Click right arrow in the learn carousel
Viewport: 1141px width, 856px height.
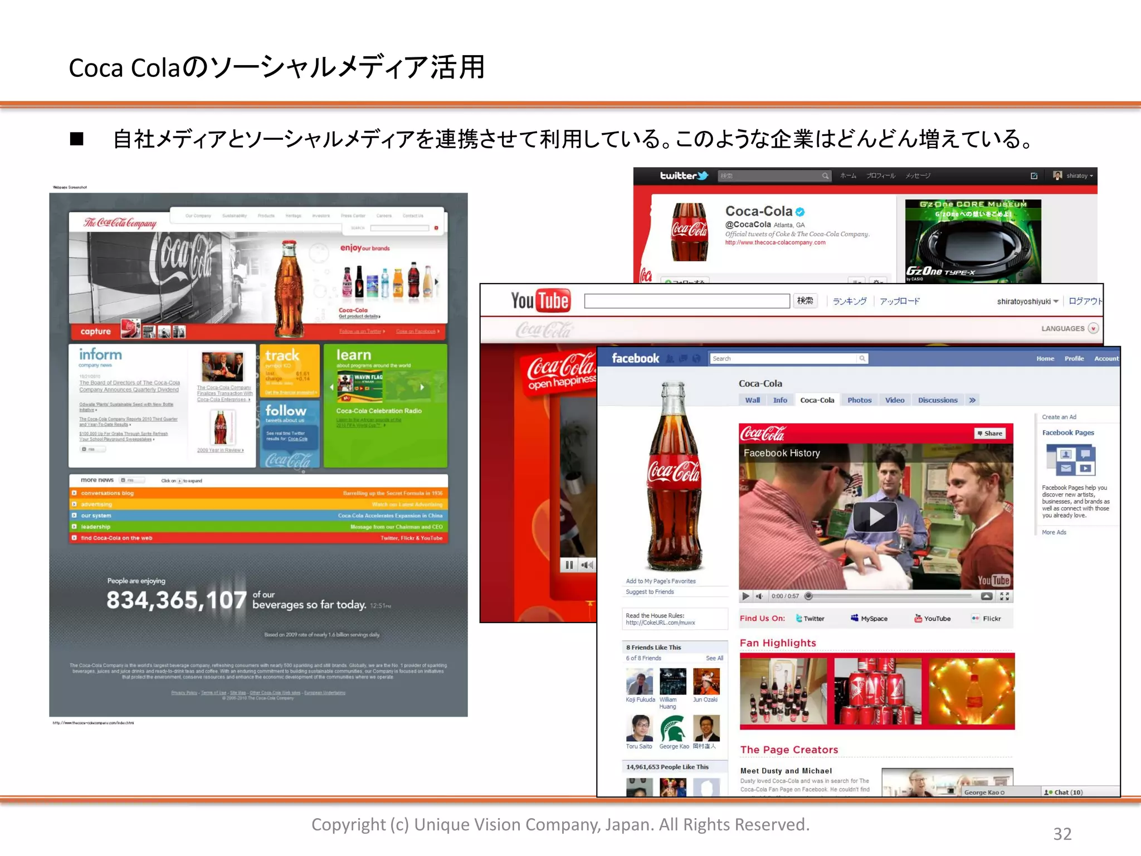422,387
